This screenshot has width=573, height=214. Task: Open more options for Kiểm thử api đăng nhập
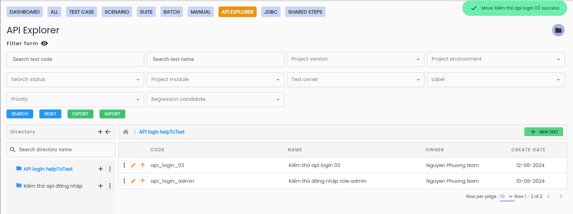coord(110,186)
